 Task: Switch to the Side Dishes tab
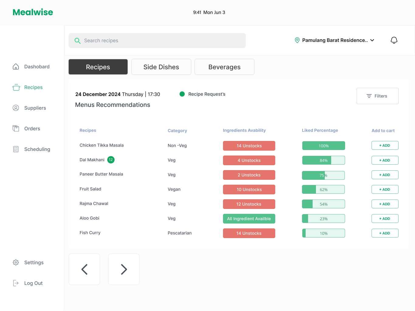click(x=161, y=67)
